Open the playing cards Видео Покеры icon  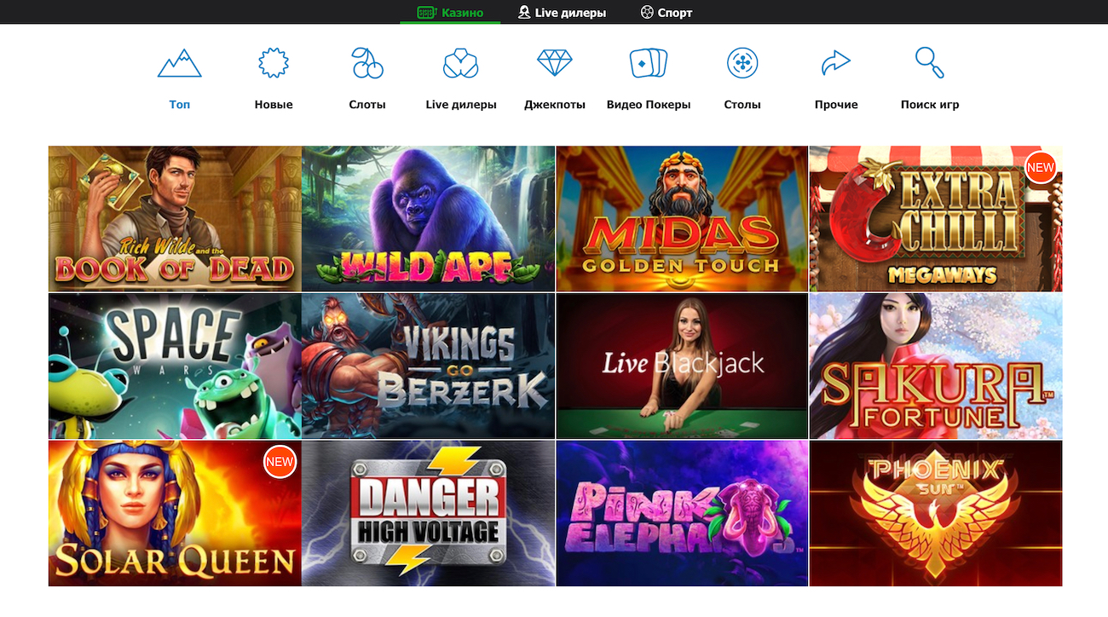649,64
